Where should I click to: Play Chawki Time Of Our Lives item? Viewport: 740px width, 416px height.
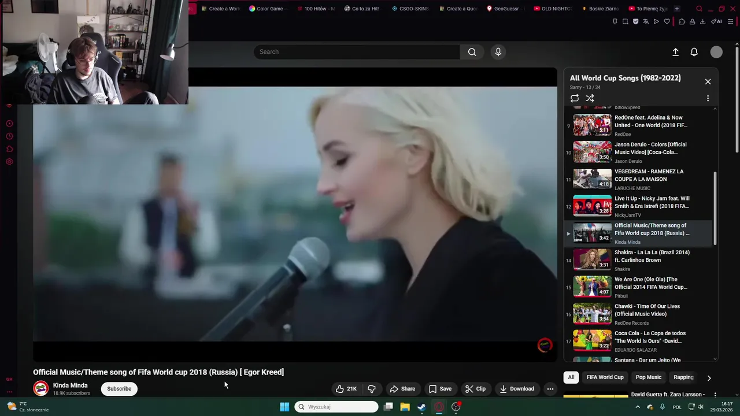(638, 314)
